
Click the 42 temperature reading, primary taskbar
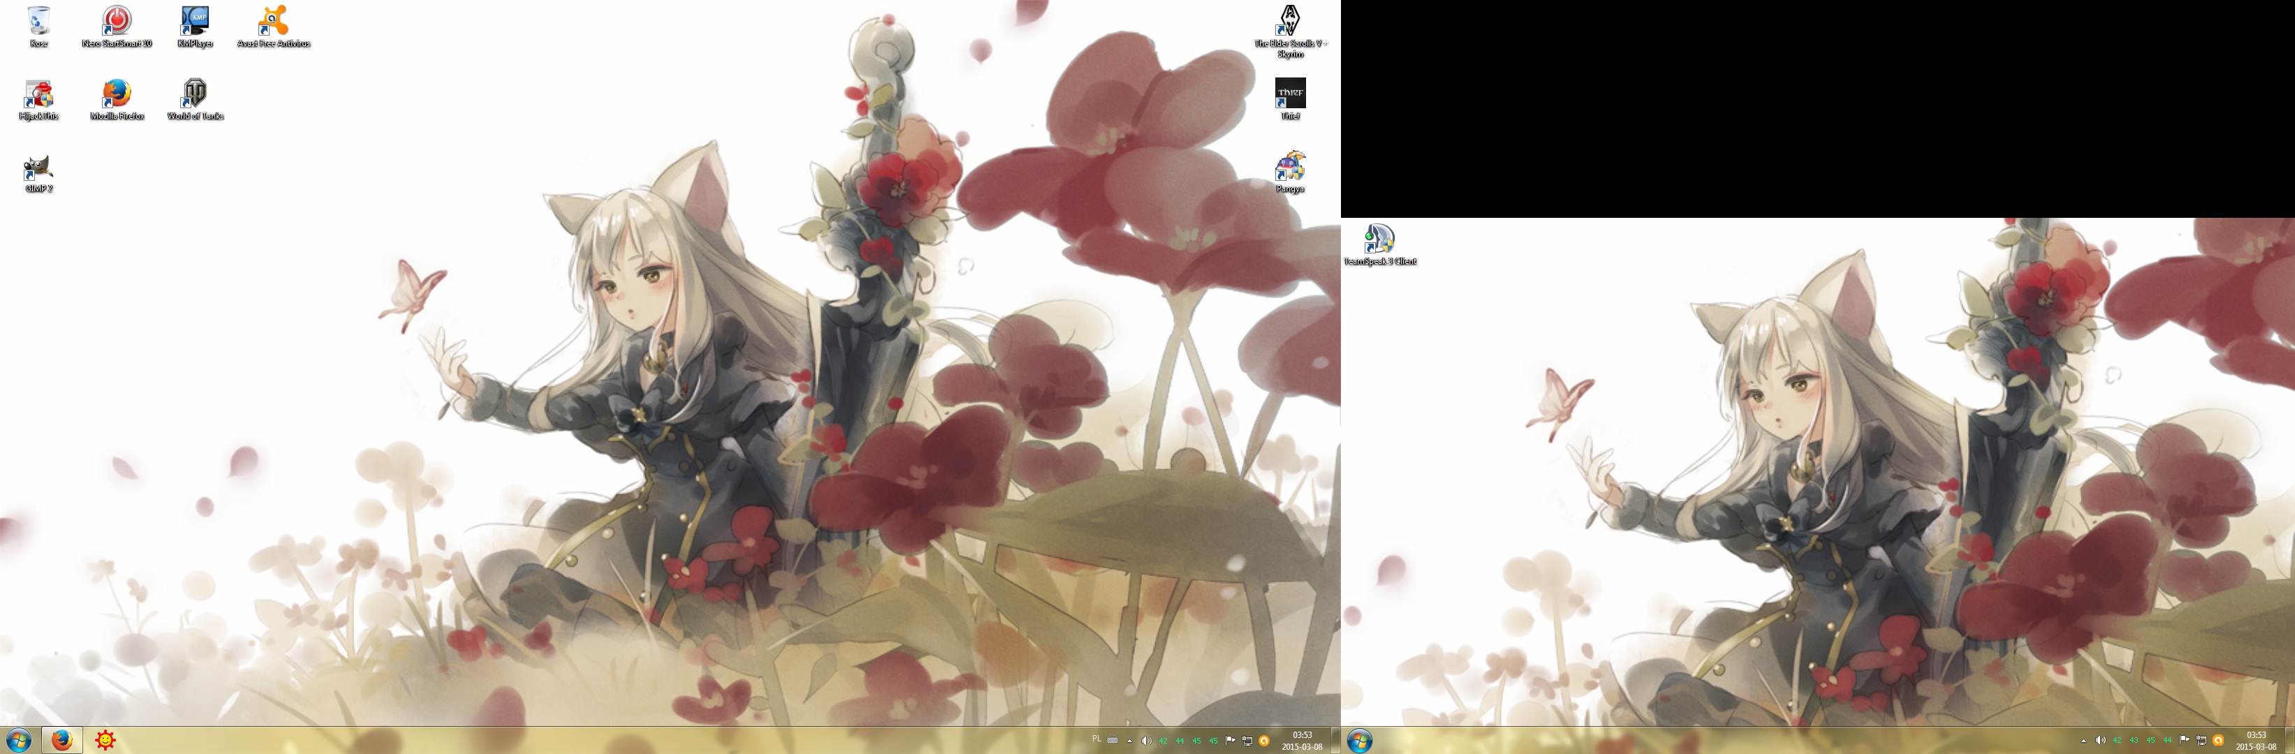(x=1164, y=741)
